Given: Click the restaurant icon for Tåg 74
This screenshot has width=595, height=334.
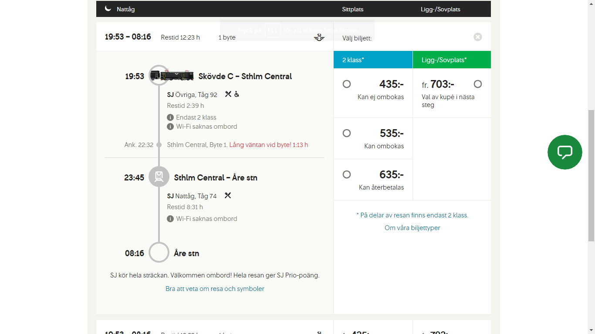Looking at the screenshot, I should 228,195.
